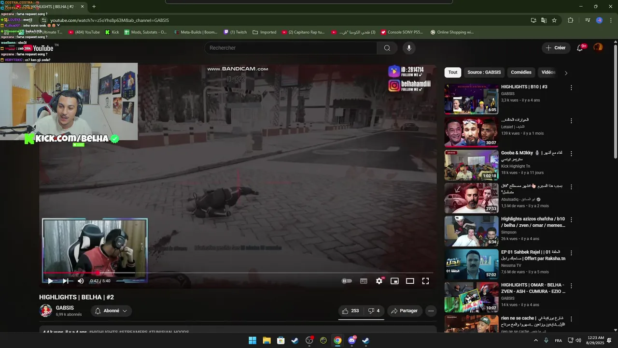The width and height of the screenshot is (618, 348).
Task: Open the HIGHLIGHTS | B10 | #3 thumbnail
Action: tap(471, 100)
